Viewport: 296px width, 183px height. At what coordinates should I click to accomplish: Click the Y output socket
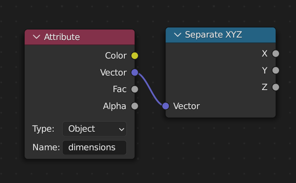[x=276, y=70]
